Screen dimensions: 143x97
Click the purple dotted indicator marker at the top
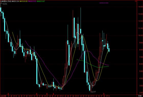[104, 3]
